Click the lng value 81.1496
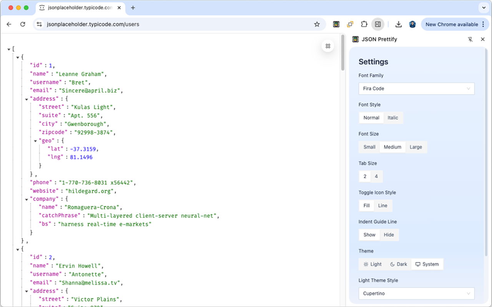The image size is (492, 307). tap(81, 157)
